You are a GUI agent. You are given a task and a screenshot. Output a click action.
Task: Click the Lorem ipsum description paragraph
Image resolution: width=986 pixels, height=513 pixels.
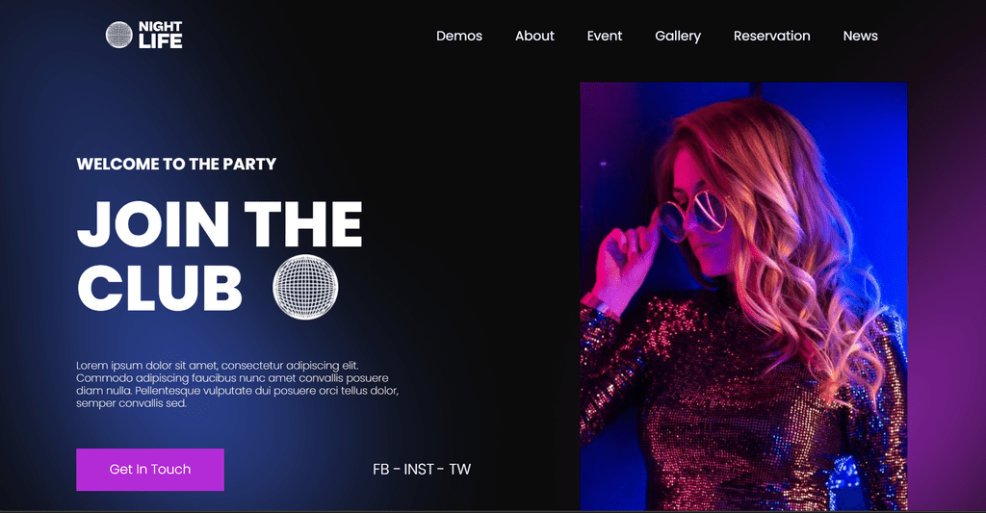(237, 384)
